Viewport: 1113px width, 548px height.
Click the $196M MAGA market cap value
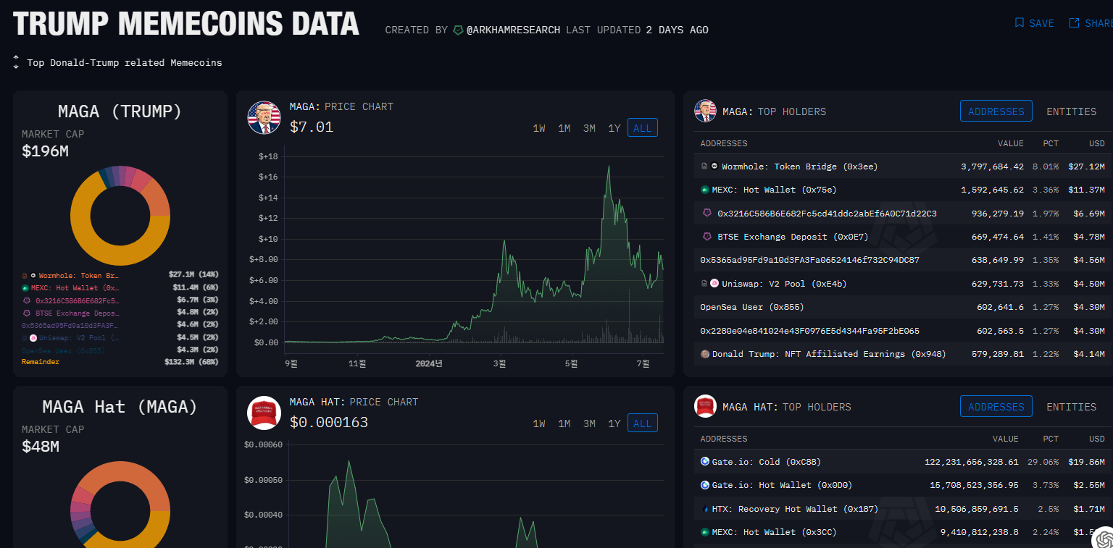pyautogui.click(x=45, y=151)
